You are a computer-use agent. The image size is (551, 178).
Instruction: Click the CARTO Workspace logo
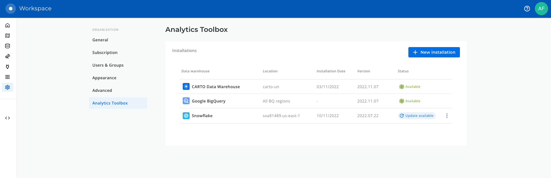point(11,9)
